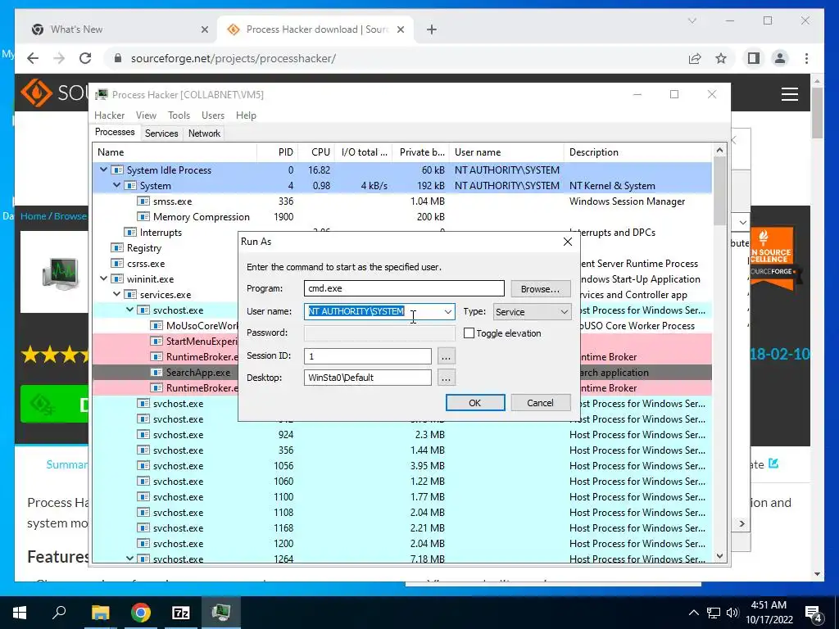839x629 pixels.
Task: Select the Memory Compression process icon
Action: point(143,216)
